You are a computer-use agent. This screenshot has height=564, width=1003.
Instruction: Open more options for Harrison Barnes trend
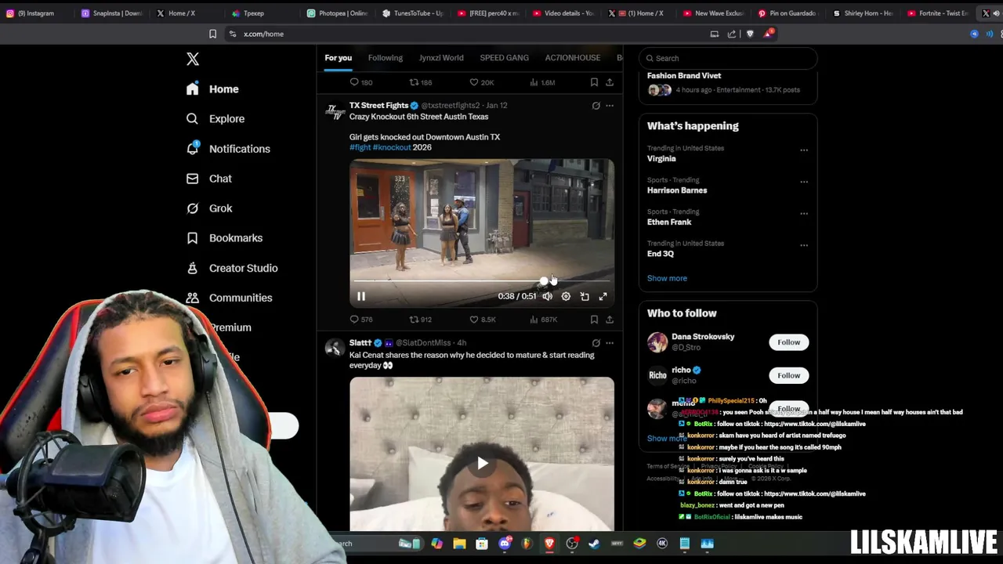[803, 182]
